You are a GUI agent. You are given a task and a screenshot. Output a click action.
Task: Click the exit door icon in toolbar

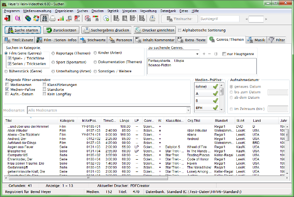pos(8,19)
